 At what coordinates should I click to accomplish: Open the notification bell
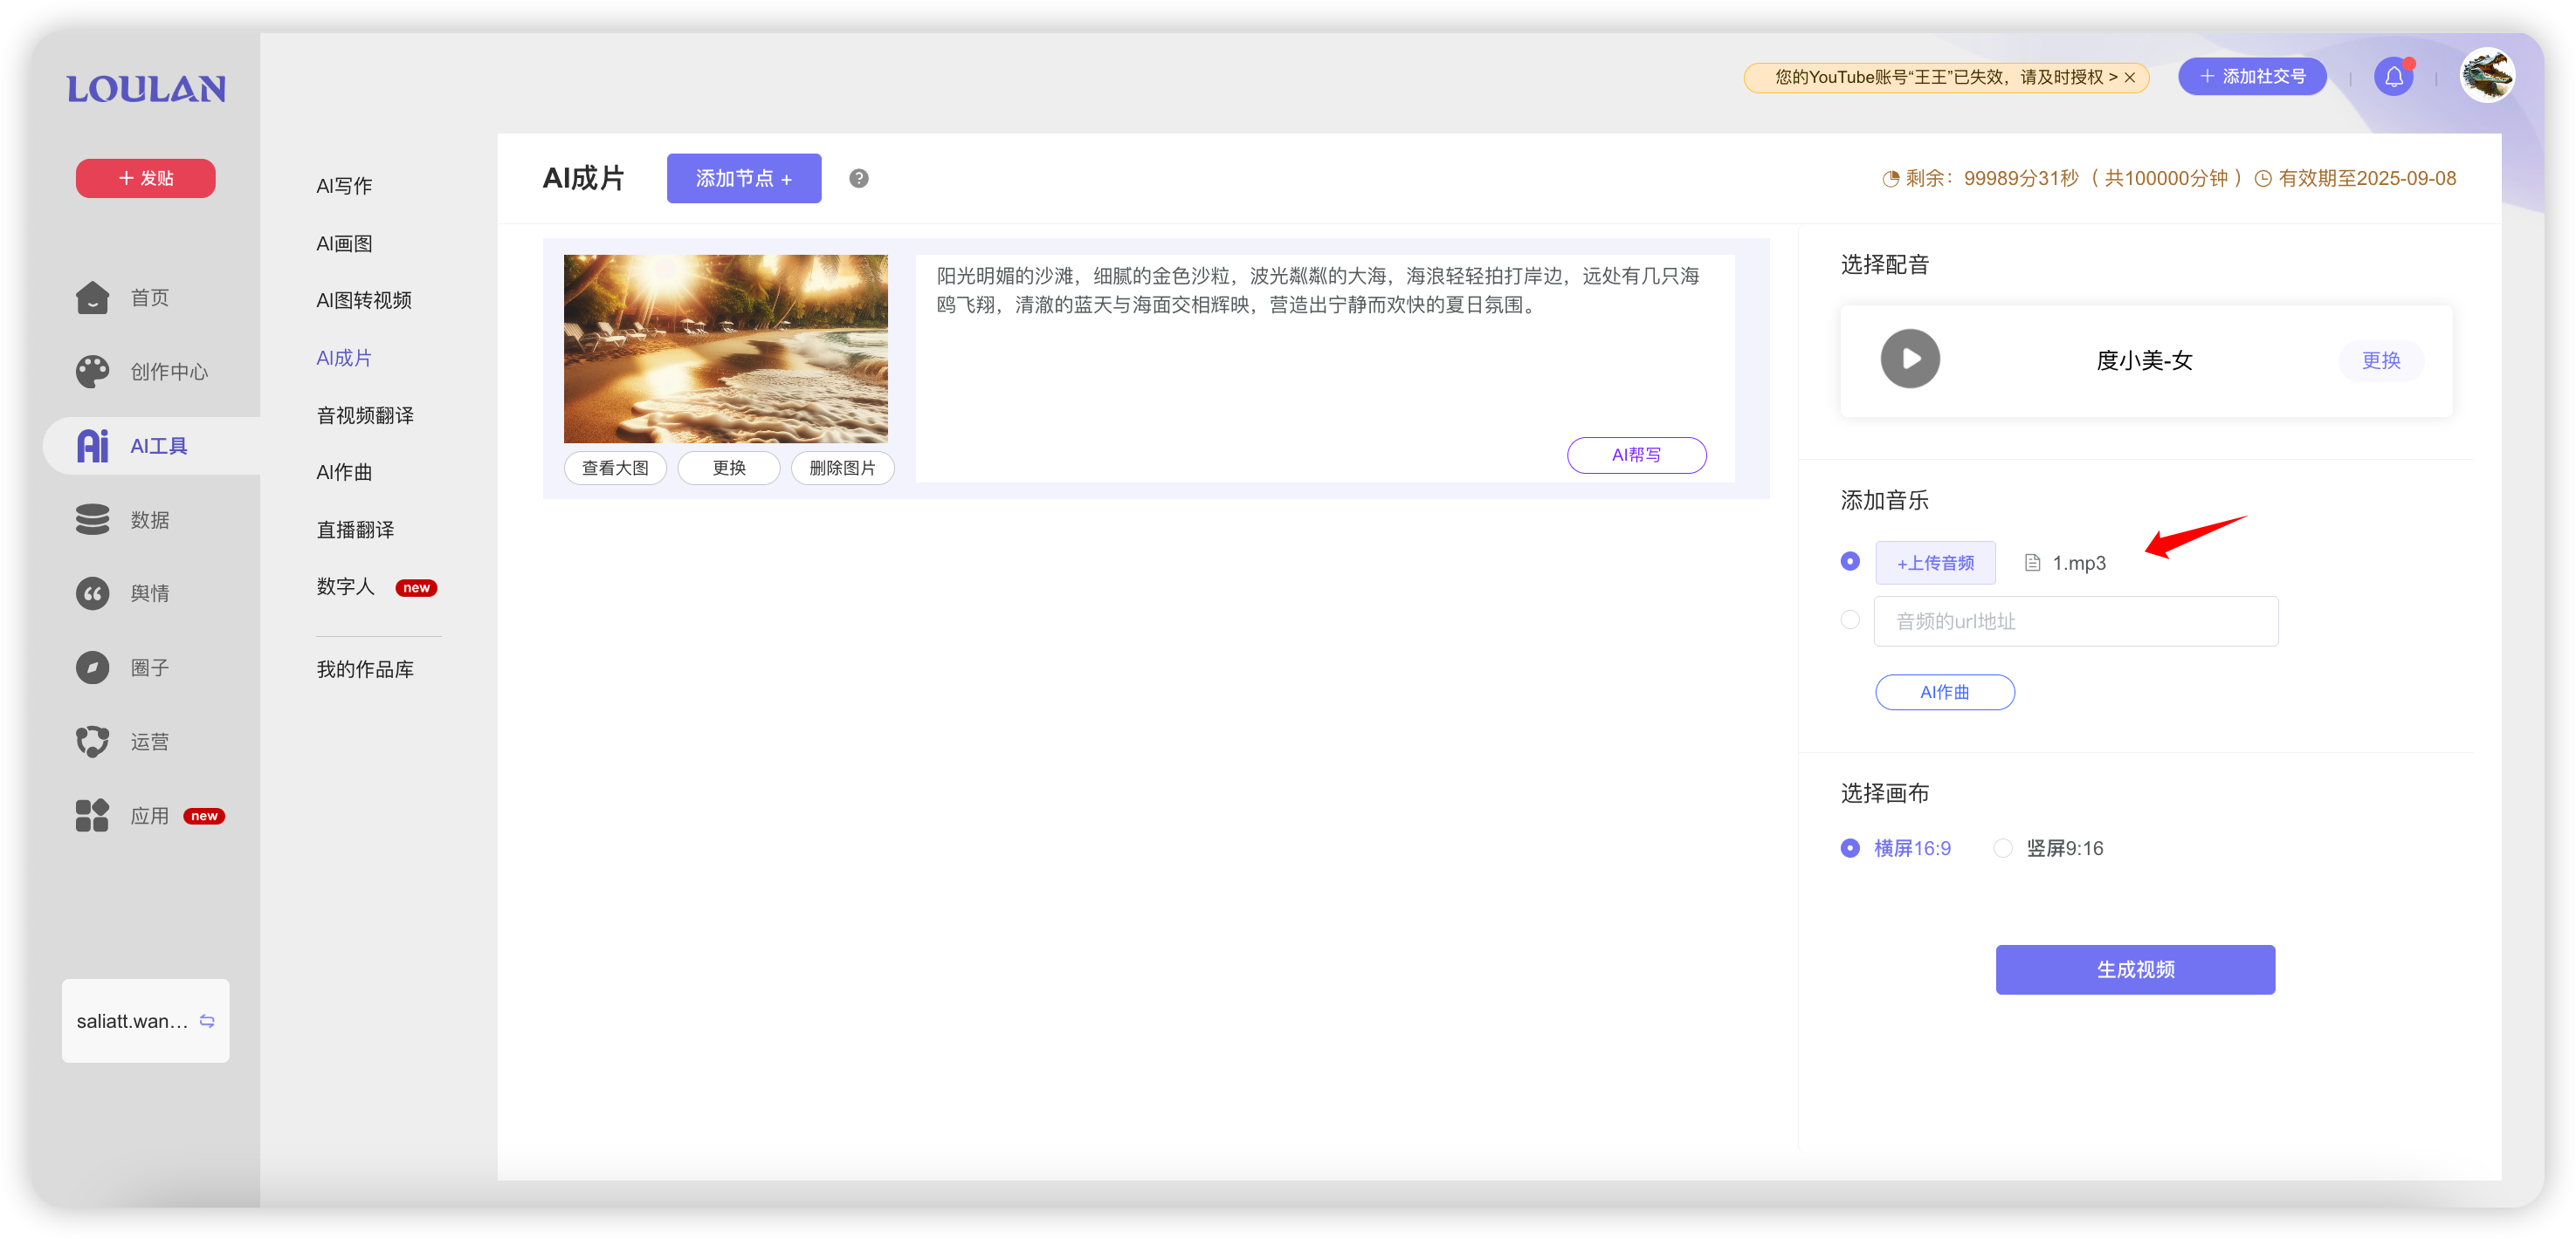click(2394, 77)
